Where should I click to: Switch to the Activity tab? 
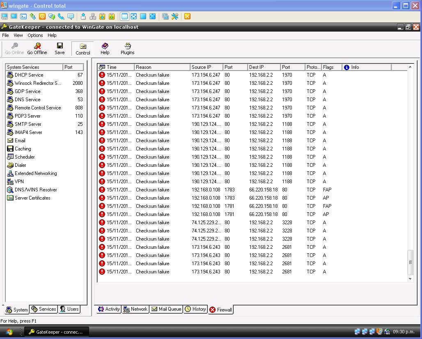109,309
